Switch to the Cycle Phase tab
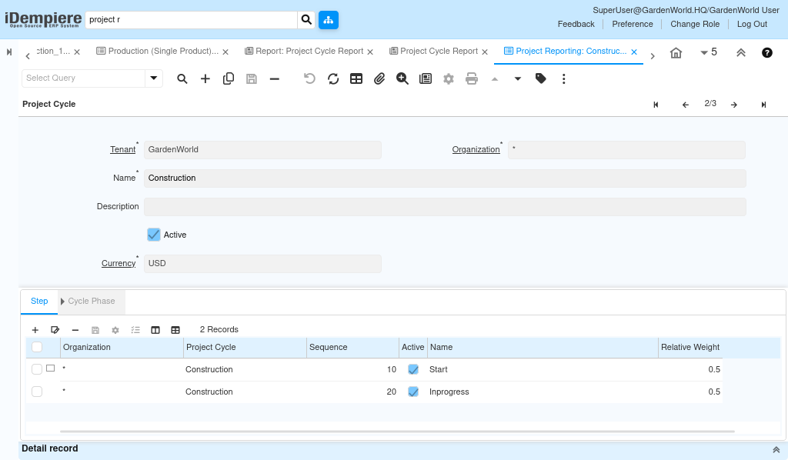This screenshot has height=460, width=788. [x=91, y=301]
